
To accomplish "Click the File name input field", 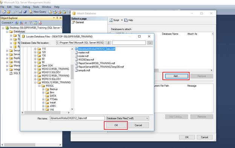I will [77, 118].
